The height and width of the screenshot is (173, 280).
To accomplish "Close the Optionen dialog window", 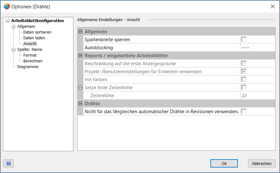I will coord(272,6).
